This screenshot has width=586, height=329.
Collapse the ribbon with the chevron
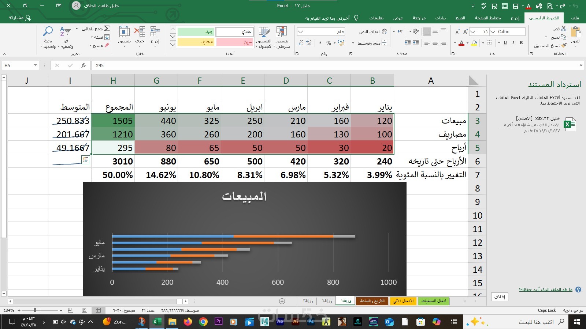click(x=4, y=54)
